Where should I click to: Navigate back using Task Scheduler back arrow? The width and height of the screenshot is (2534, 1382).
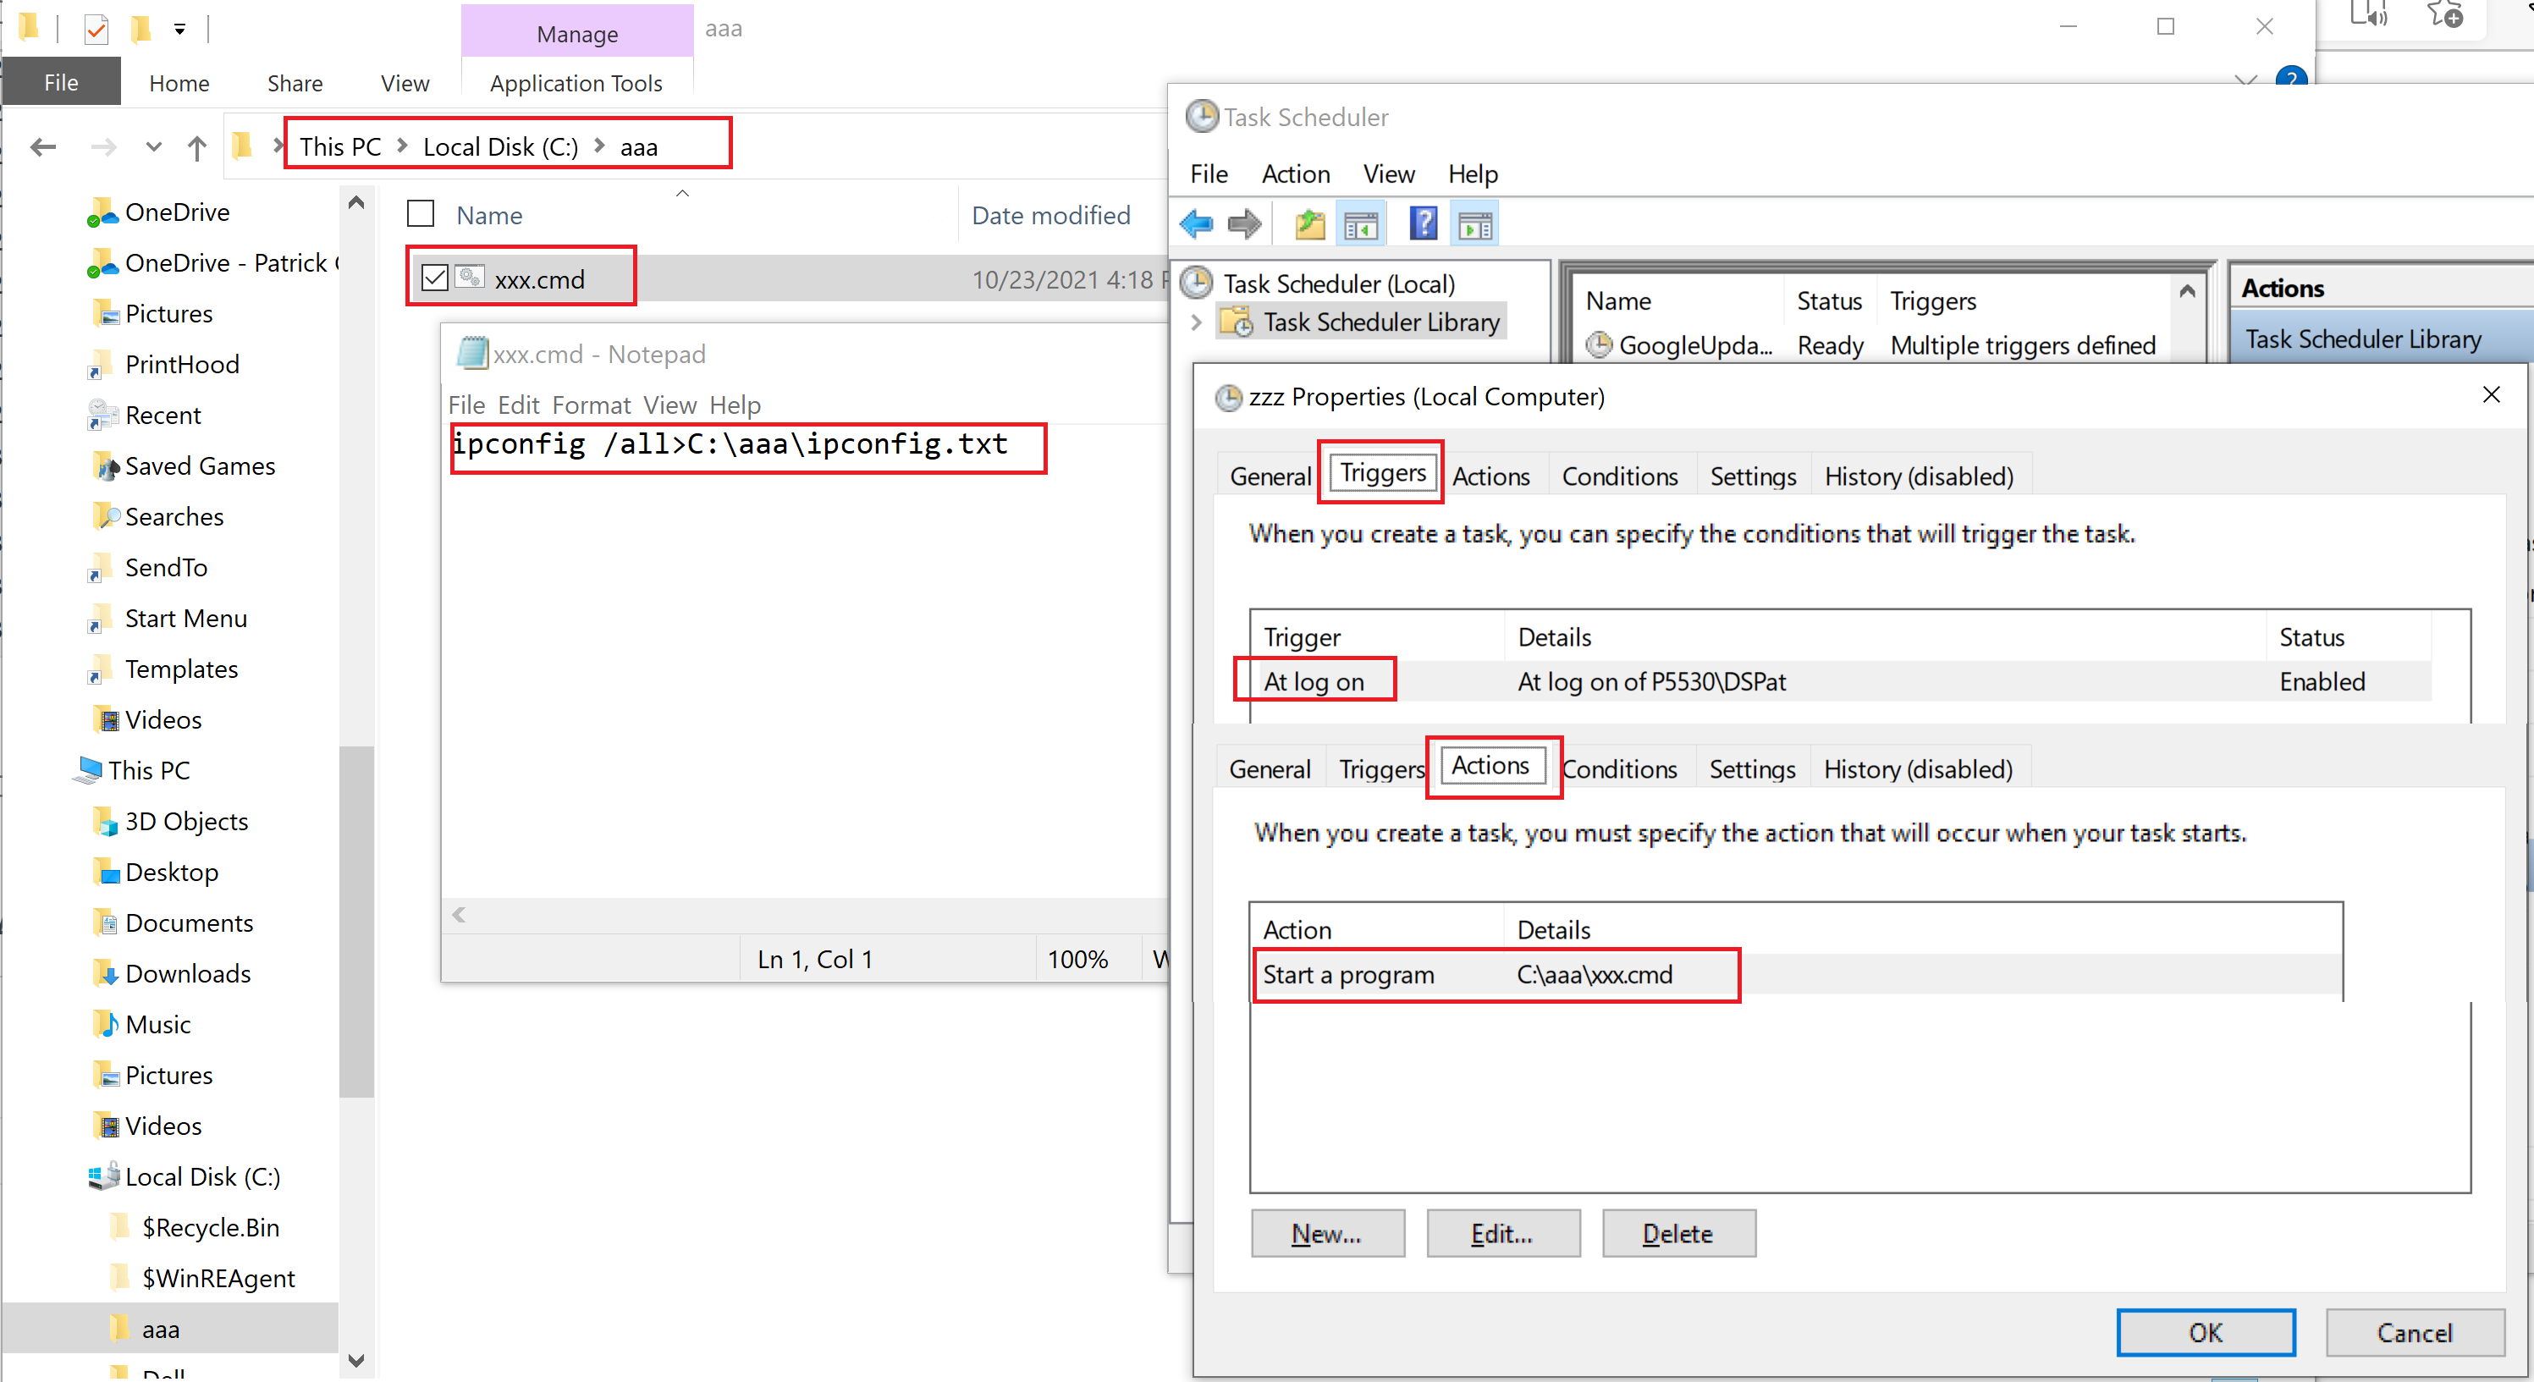click(x=1196, y=223)
